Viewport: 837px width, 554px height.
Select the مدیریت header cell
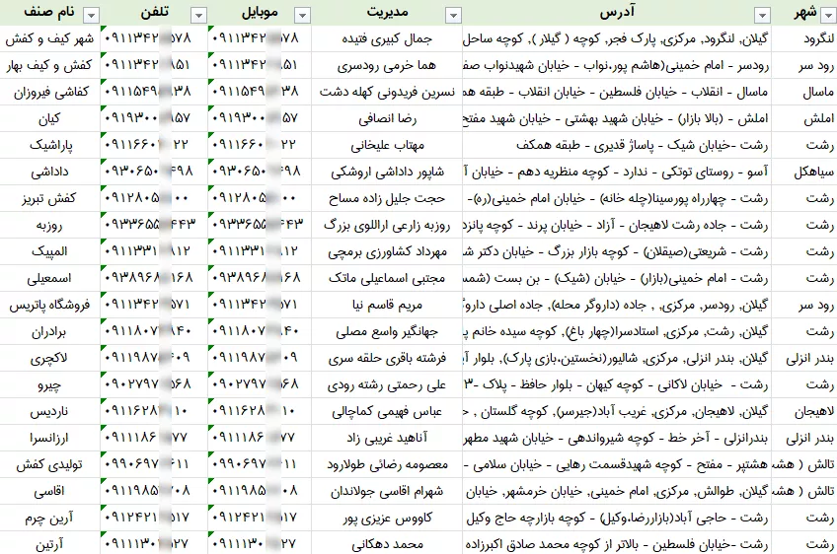coord(387,12)
